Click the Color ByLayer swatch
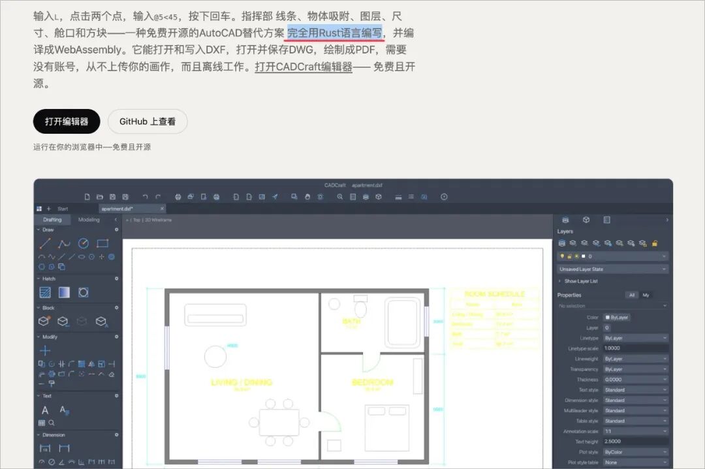This screenshot has height=469, width=705. [616, 317]
